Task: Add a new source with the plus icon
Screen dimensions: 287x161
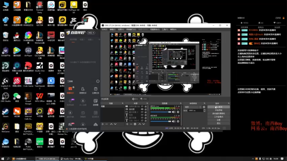Action: point(127,124)
